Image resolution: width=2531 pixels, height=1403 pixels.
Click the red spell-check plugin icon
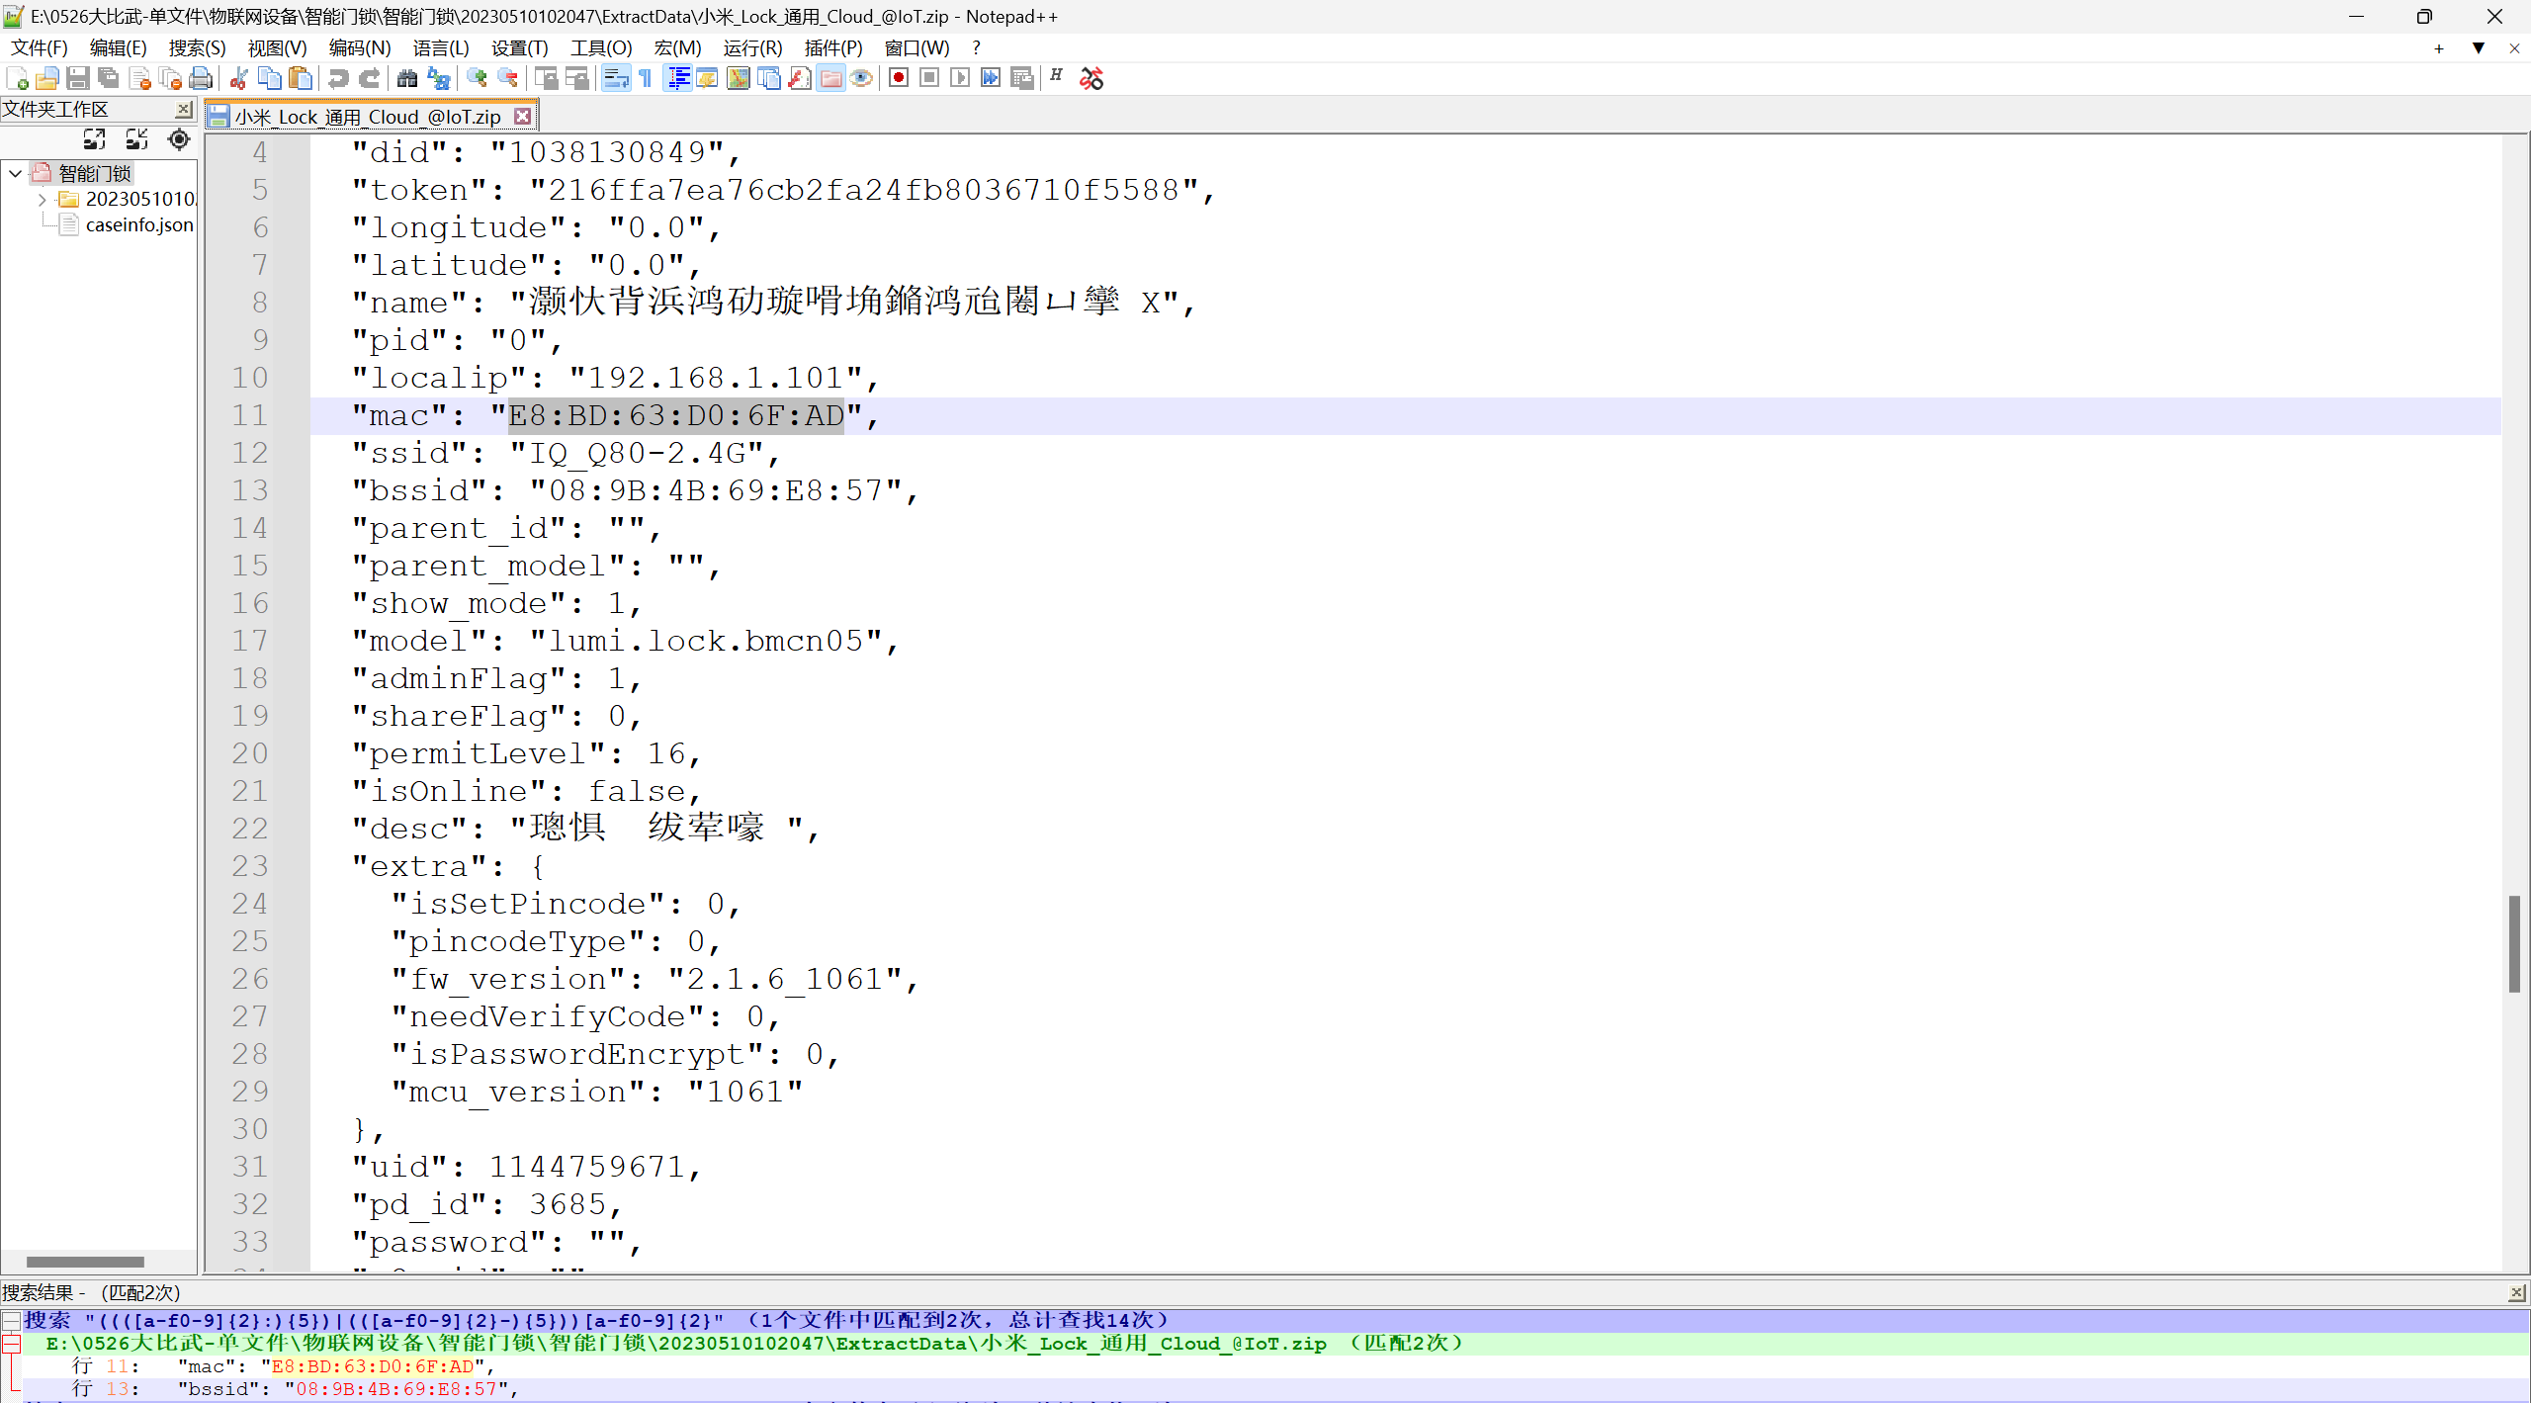point(1091,78)
